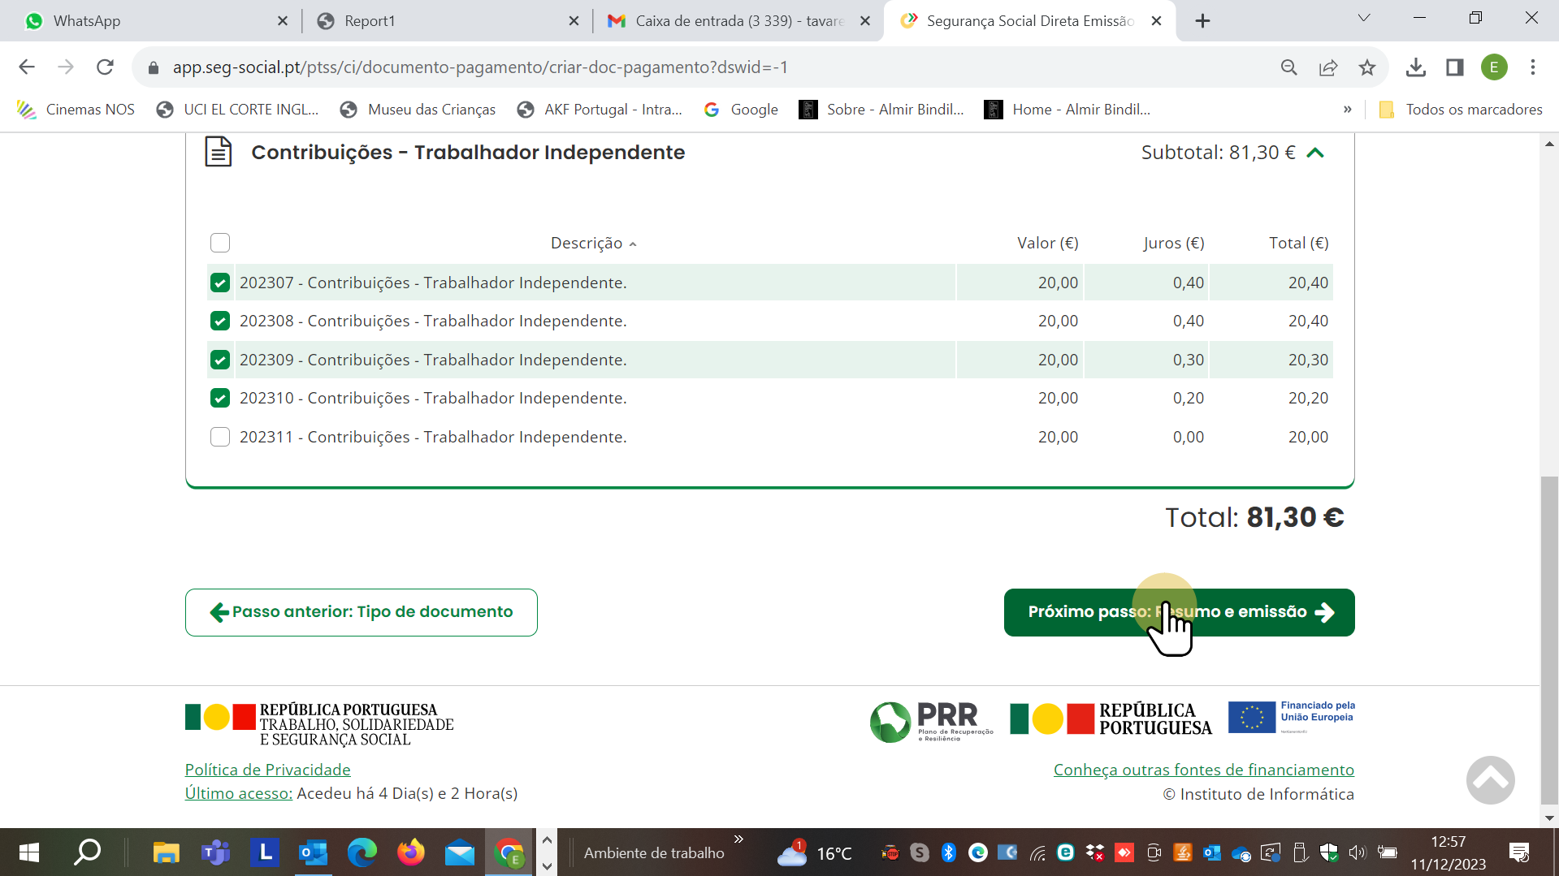This screenshot has width=1559, height=876.
Task: Open the Chrome three-dot menu
Action: coord(1532,67)
